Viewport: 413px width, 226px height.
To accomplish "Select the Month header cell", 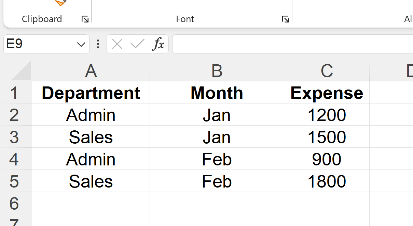I will (217, 93).
